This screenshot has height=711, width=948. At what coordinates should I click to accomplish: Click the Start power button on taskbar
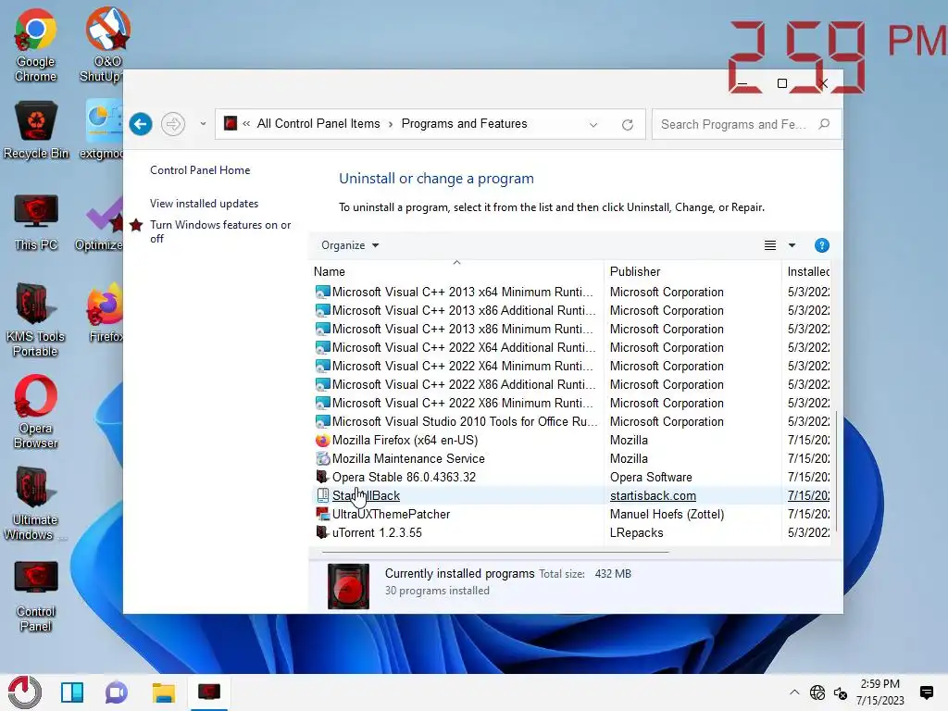click(25, 692)
